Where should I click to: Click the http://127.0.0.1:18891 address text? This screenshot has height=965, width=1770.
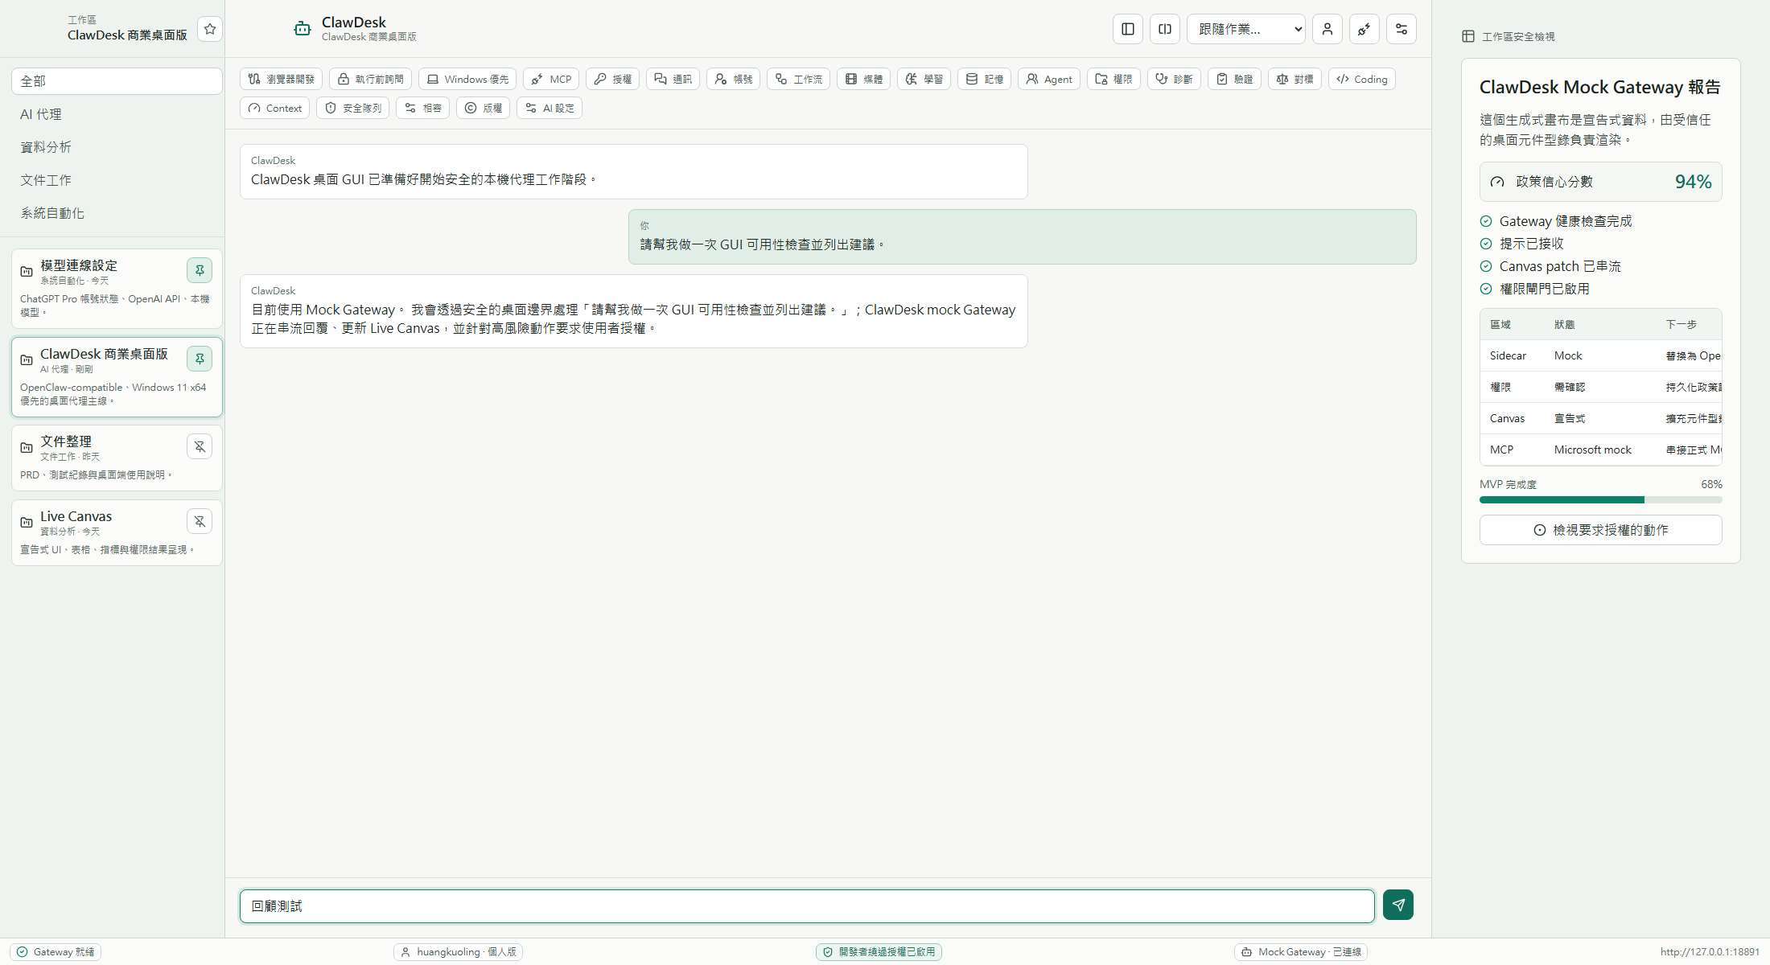click(x=1710, y=952)
